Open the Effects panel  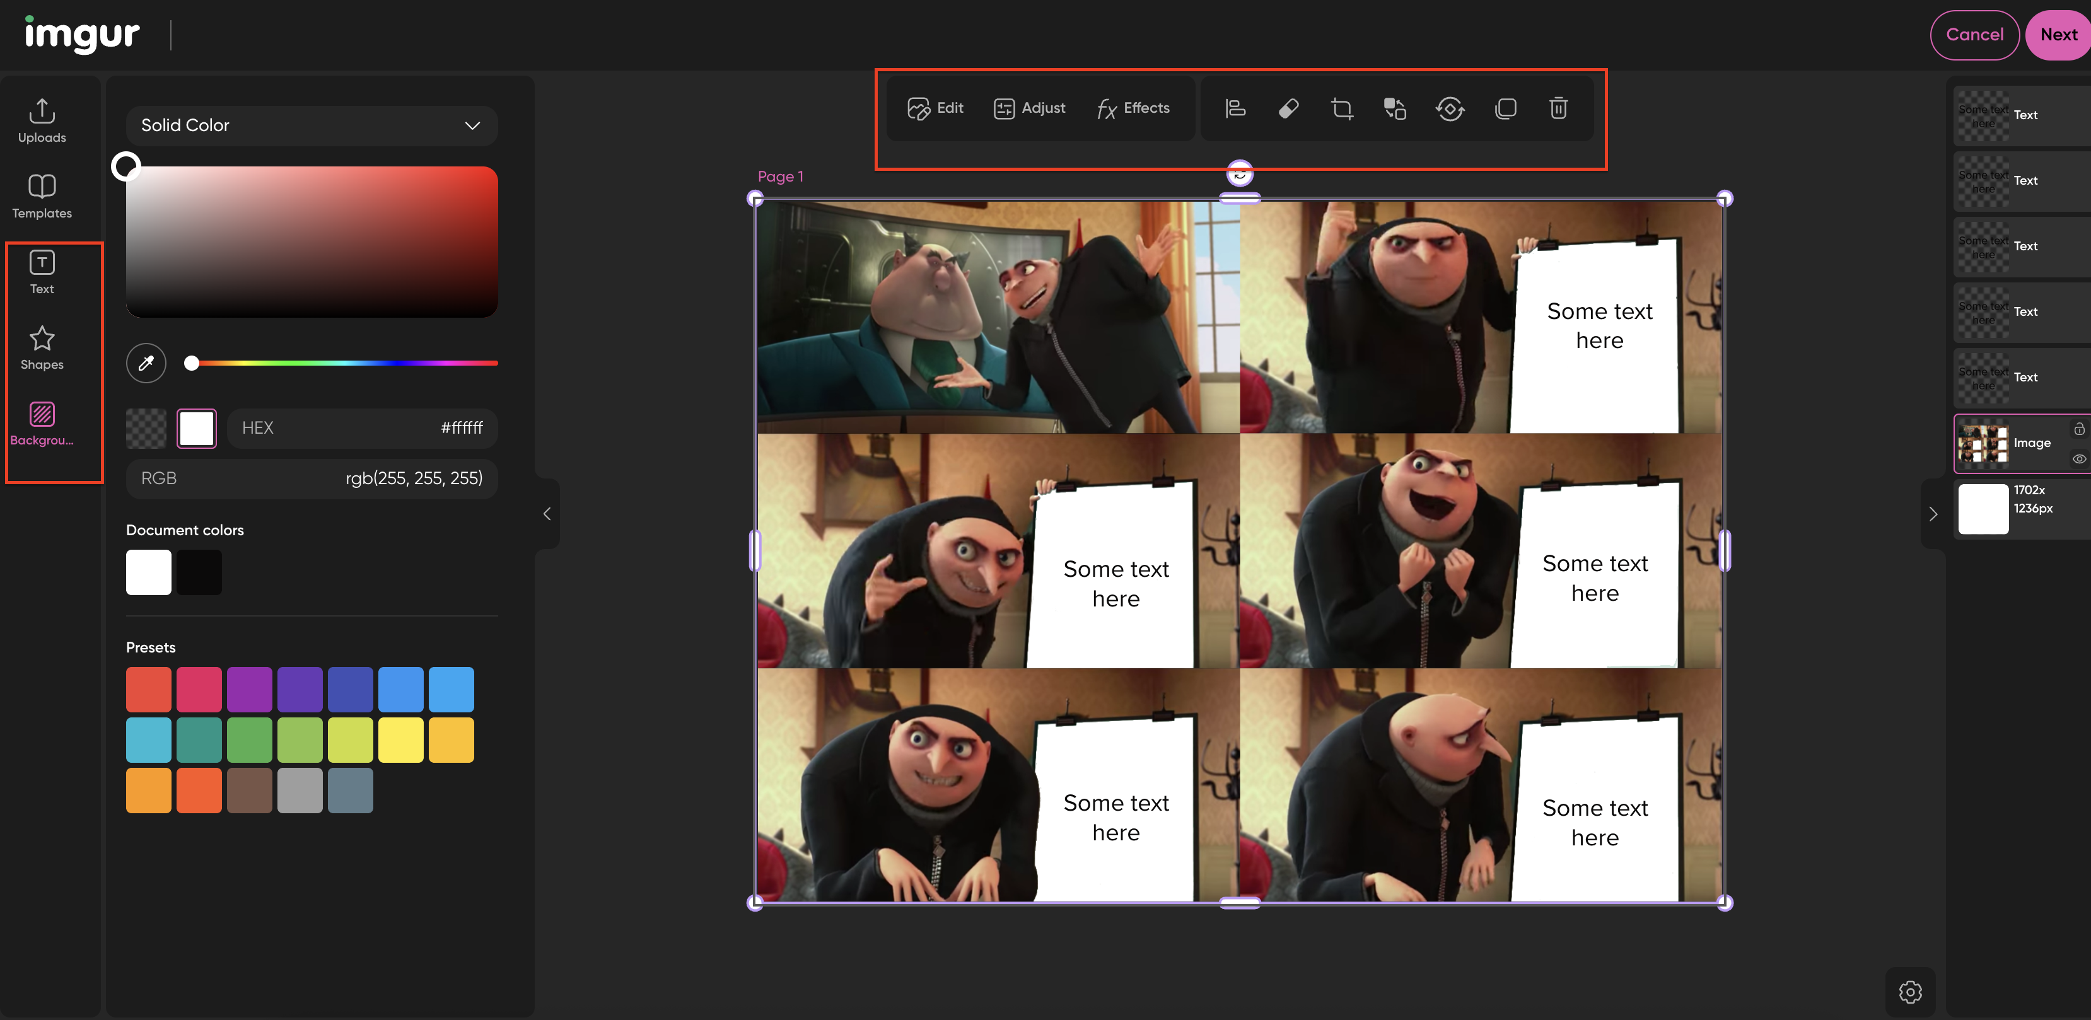tap(1134, 108)
